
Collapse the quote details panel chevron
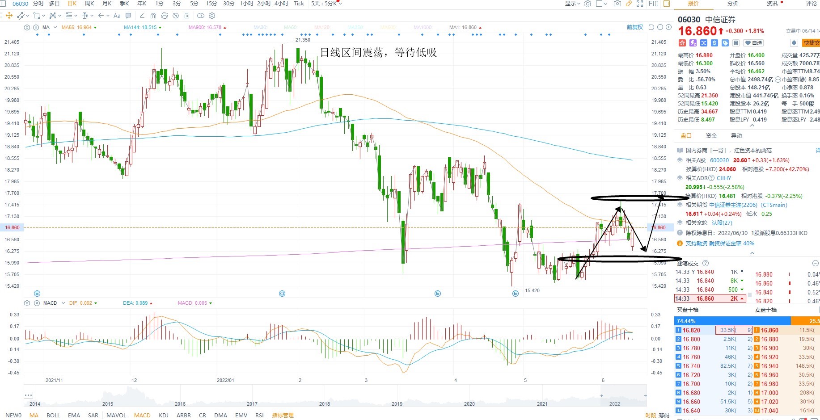pyautogui.click(x=752, y=126)
